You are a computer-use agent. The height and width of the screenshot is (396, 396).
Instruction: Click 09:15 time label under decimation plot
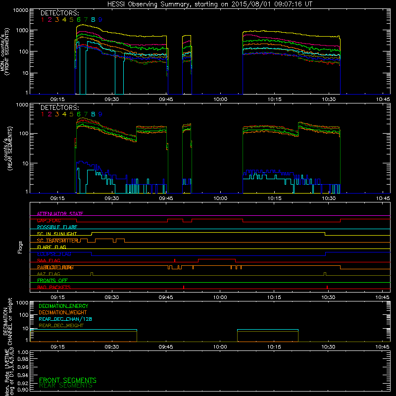tap(57, 347)
